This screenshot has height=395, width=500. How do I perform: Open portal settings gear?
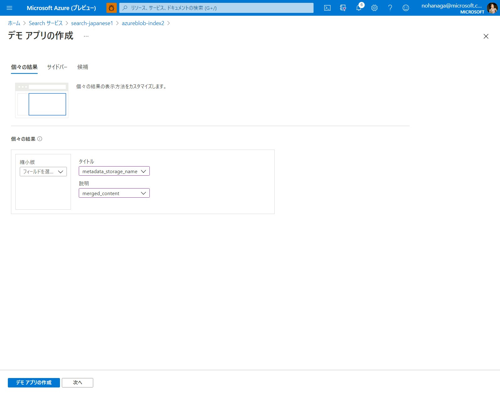pyautogui.click(x=374, y=8)
